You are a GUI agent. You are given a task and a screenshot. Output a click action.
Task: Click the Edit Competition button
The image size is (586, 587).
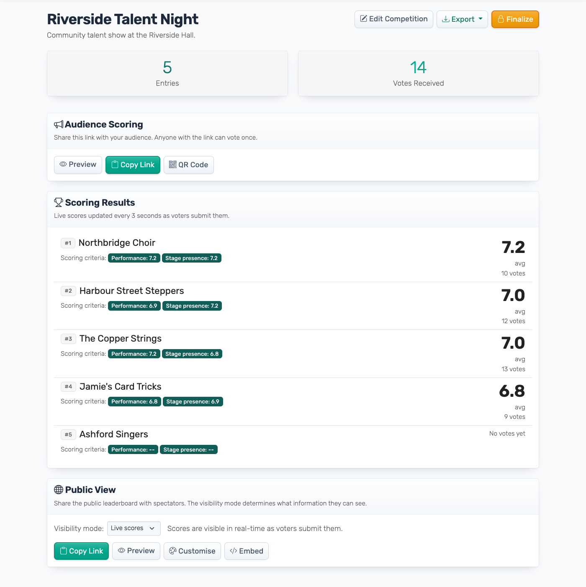click(x=394, y=19)
